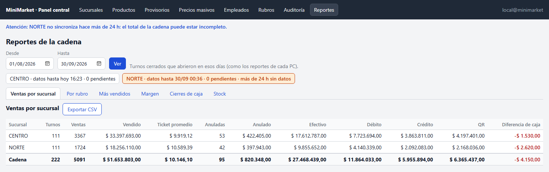Click the Ver button
Screen dimensions: 549x172
click(117, 64)
